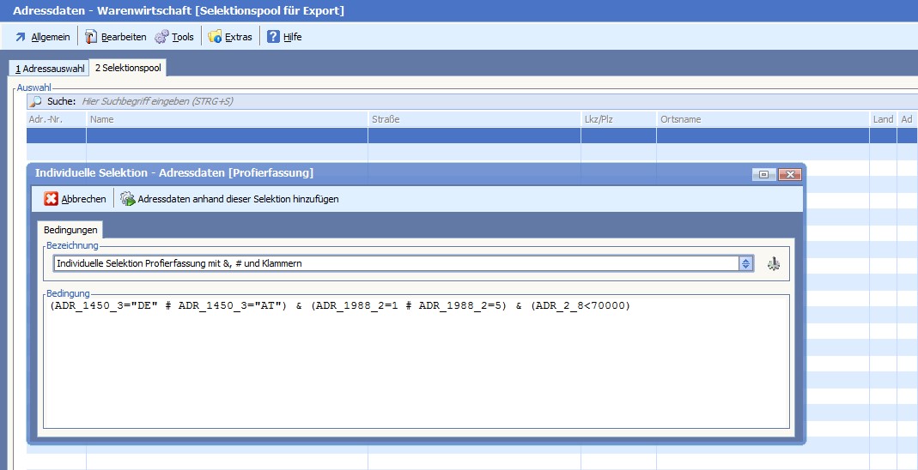This screenshot has height=470, width=918.
Task: Click the Straße column header
Action: pos(474,119)
